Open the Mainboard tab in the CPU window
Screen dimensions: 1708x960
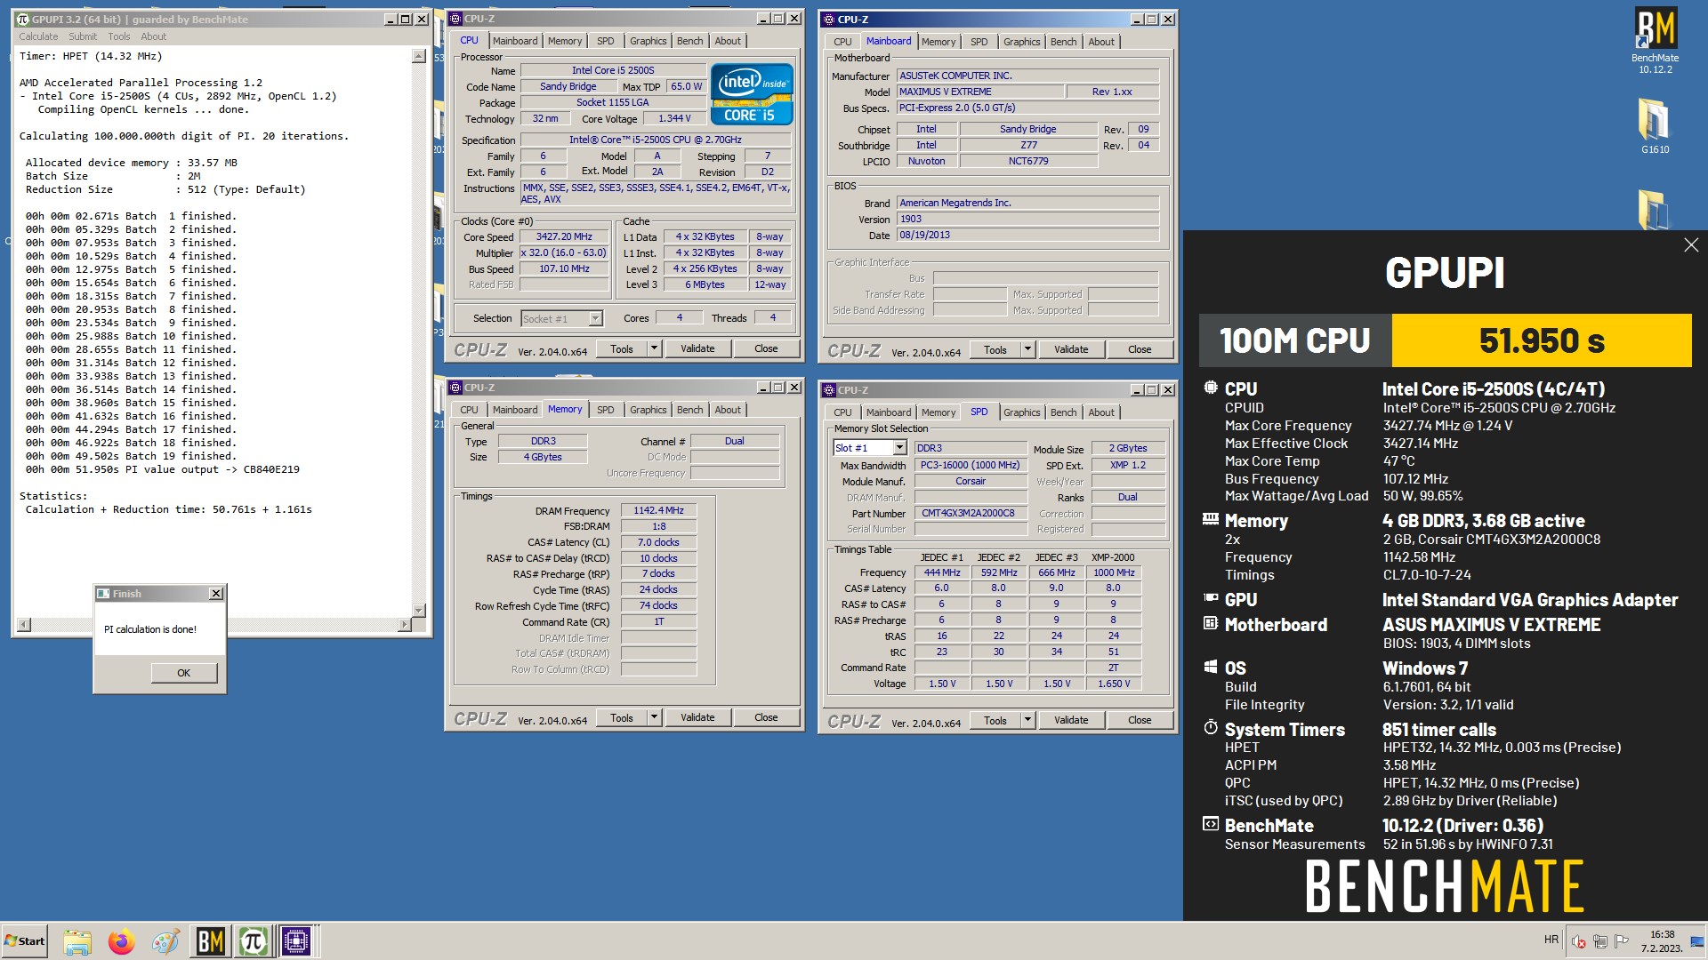tap(515, 41)
